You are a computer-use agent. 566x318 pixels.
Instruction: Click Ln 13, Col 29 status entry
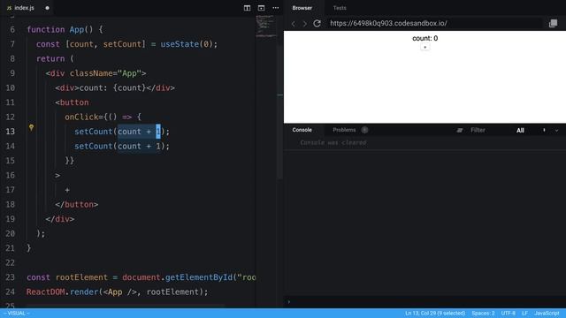pyautogui.click(x=435, y=314)
